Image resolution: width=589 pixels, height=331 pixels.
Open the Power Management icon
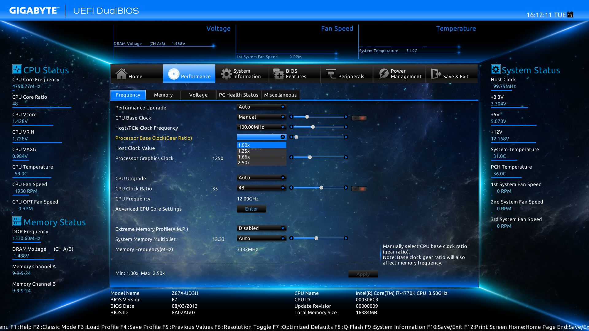(x=383, y=74)
